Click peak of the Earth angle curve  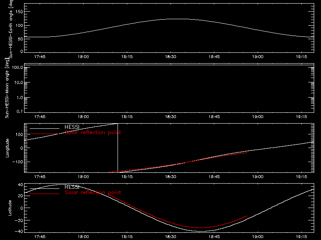(179, 19)
